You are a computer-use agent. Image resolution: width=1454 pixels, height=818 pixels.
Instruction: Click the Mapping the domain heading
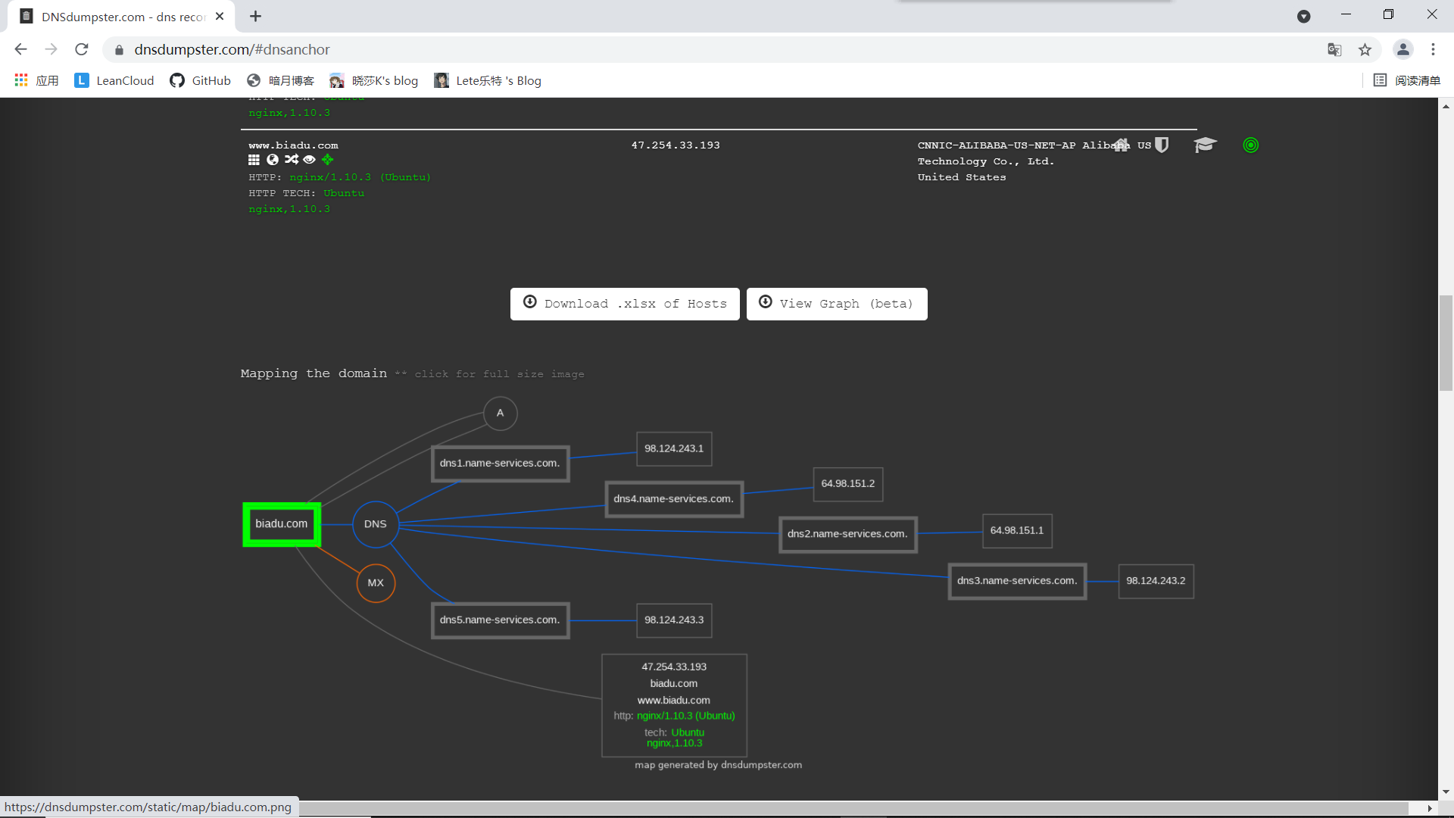[x=314, y=373]
